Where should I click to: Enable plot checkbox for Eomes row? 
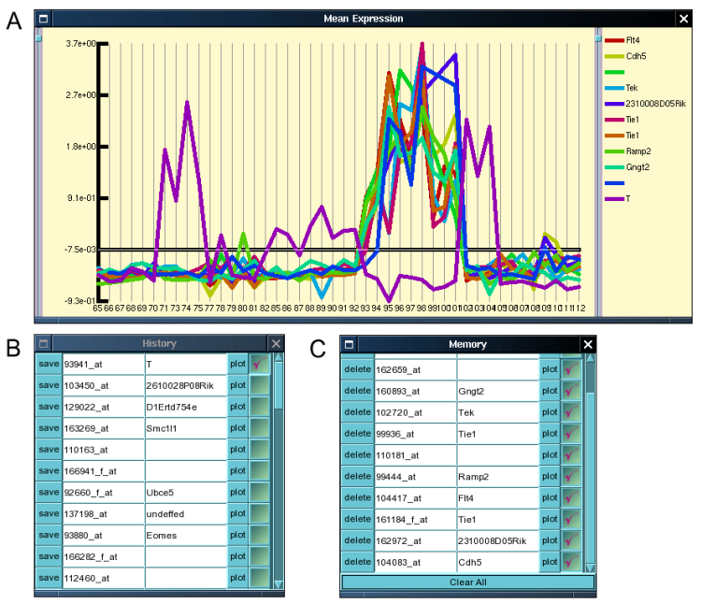click(x=259, y=536)
